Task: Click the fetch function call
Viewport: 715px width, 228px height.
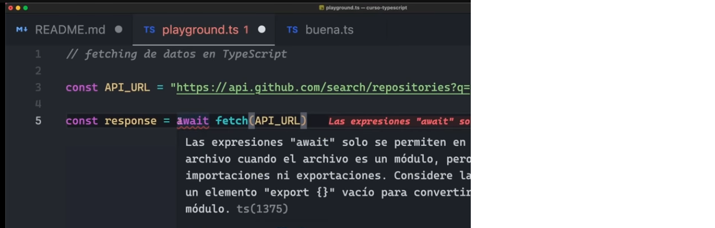Action: [x=231, y=121]
